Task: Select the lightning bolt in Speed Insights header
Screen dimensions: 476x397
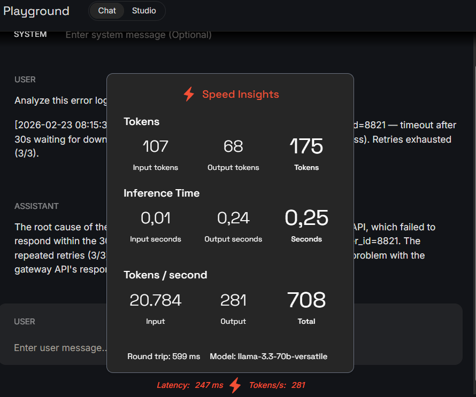Action: [189, 94]
